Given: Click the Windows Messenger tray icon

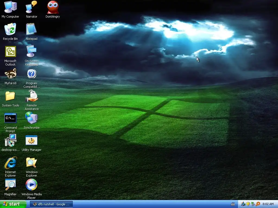Looking at the screenshot, I should click(x=243, y=204).
